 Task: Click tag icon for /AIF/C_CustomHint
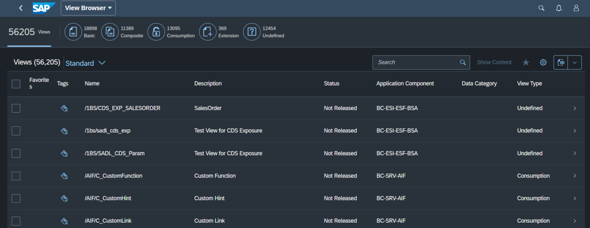click(63, 199)
